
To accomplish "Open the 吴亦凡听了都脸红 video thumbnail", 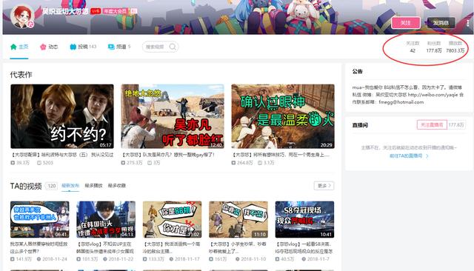I will pyautogui.click(x=173, y=116).
